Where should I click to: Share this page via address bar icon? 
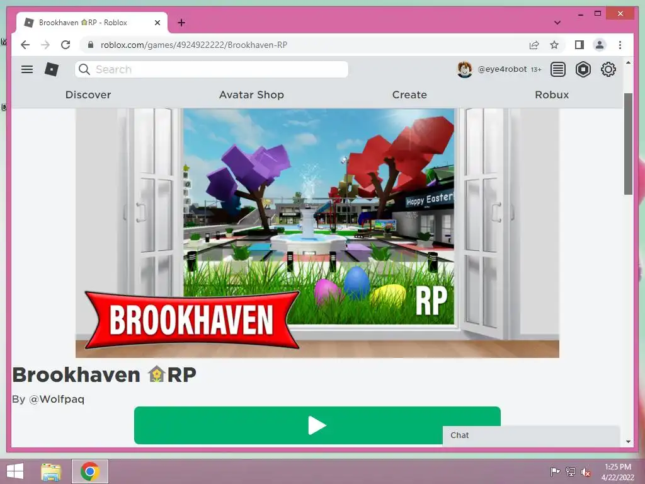[x=534, y=45]
